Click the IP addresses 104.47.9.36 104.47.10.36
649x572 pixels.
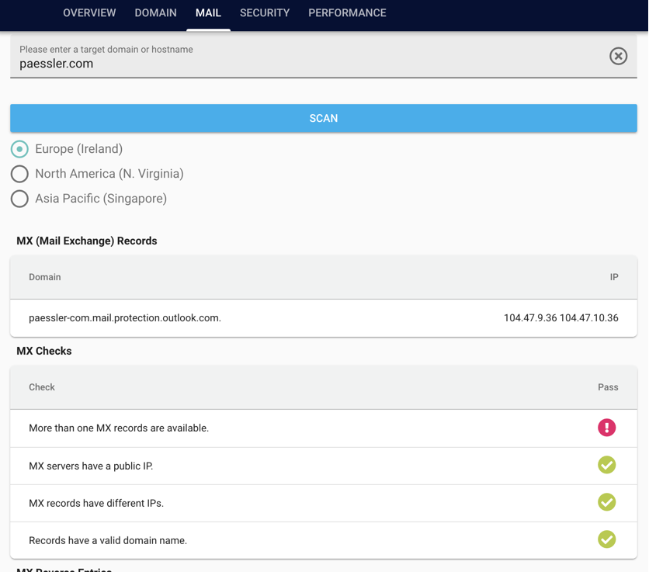coord(560,318)
